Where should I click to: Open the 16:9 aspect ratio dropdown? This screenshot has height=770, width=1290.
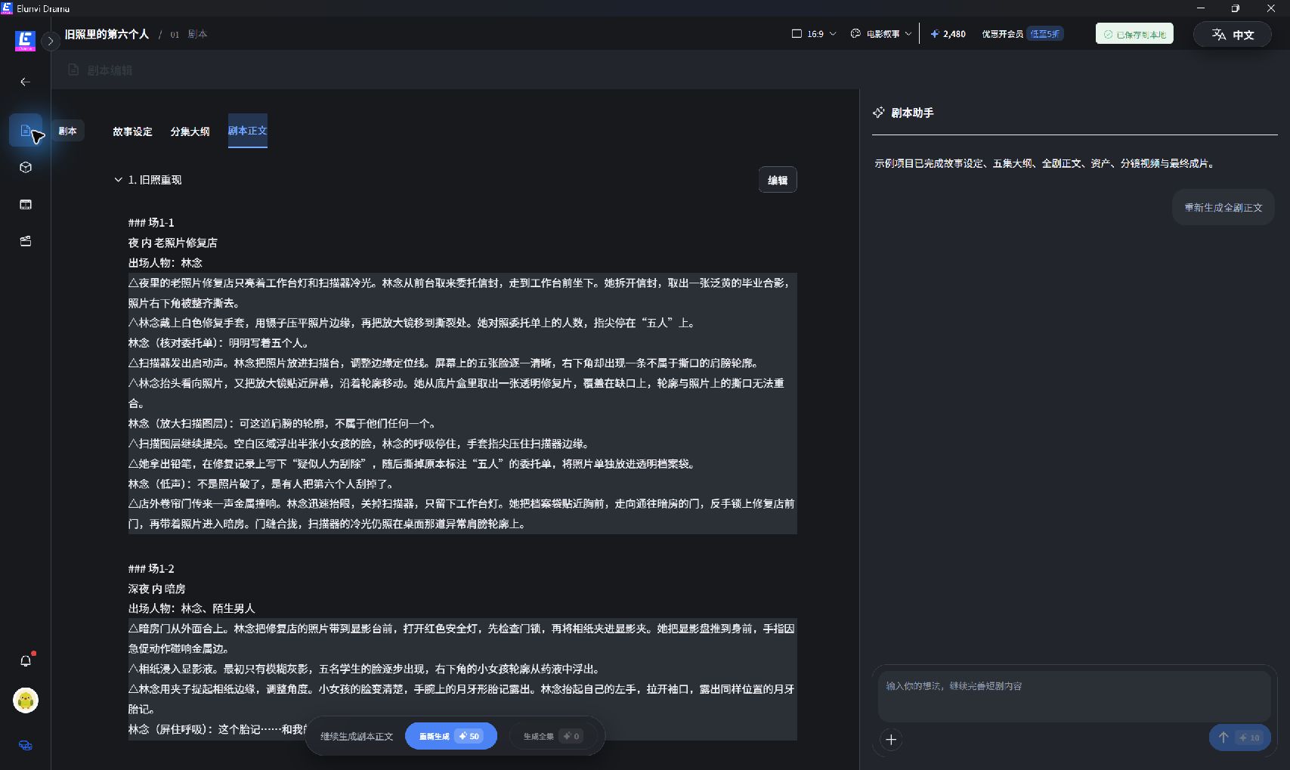(x=814, y=34)
